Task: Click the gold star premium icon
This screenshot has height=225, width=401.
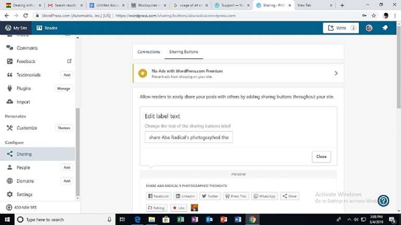Action: pyautogui.click(x=143, y=73)
